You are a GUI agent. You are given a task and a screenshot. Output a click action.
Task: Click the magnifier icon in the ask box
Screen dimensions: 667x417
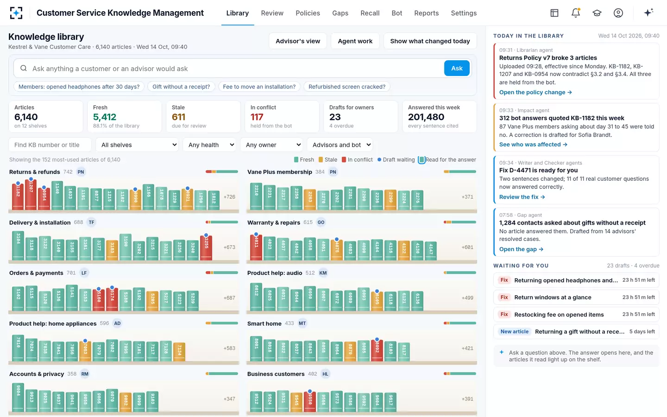pyautogui.click(x=24, y=68)
